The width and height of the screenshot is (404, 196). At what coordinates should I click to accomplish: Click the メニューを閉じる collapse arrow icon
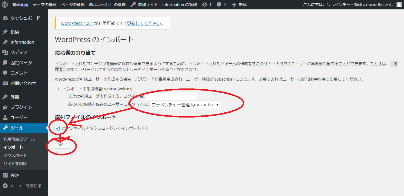tap(5, 186)
